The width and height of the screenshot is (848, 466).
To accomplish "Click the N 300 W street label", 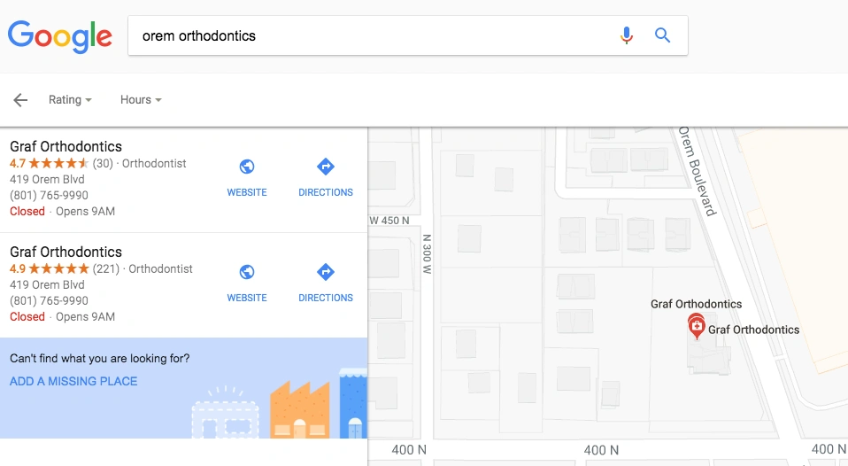I will click(x=427, y=254).
